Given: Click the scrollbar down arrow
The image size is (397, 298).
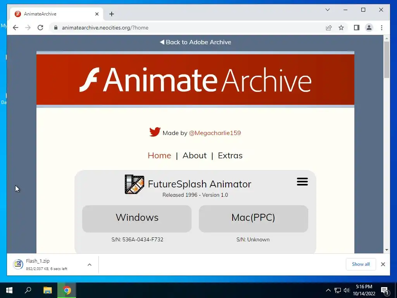Looking at the screenshot, I should pos(387,250).
